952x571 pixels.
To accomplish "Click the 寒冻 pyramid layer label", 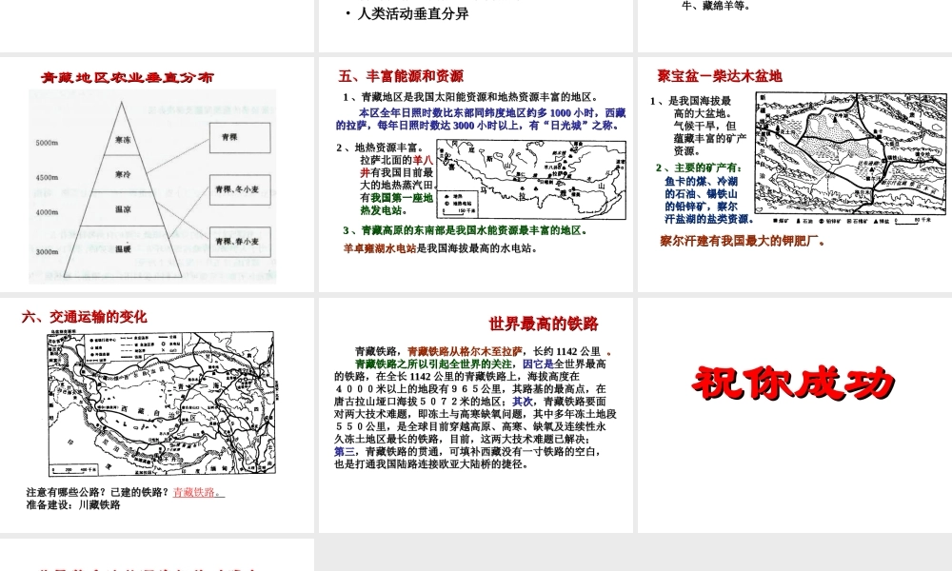I will point(123,140).
